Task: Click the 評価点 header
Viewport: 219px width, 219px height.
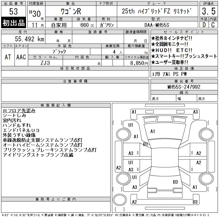Action: tap(209, 4)
